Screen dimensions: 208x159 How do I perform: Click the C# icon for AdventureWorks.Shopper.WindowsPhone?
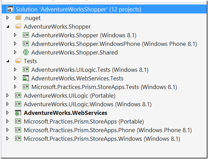click(x=26, y=44)
